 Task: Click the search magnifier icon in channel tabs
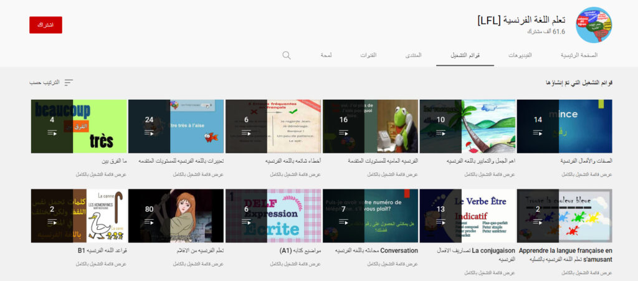click(x=287, y=55)
